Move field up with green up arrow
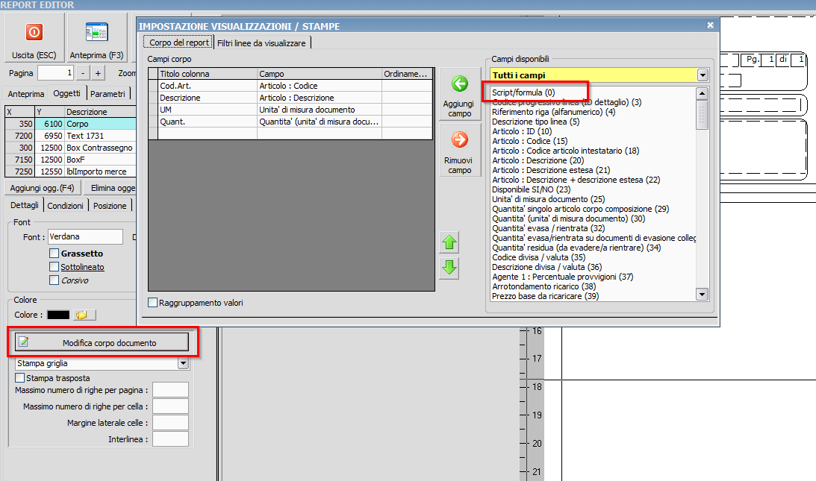 click(449, 243)
